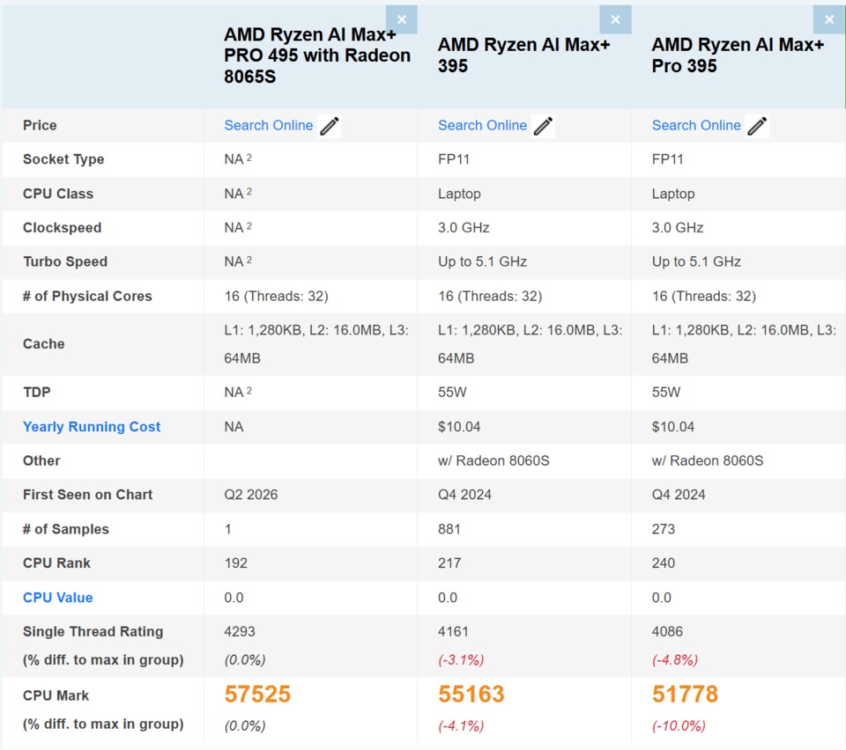Click the CPU Mark score 55163
The image size is (846, 750).
pyautogui.click(x=471, y=694)
